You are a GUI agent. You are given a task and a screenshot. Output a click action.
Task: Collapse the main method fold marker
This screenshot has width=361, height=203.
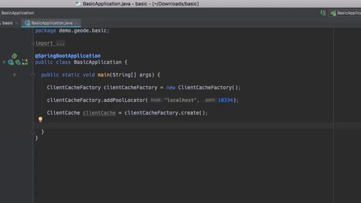[33, 75]
